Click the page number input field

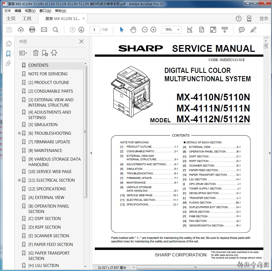[x=94, y=30]
